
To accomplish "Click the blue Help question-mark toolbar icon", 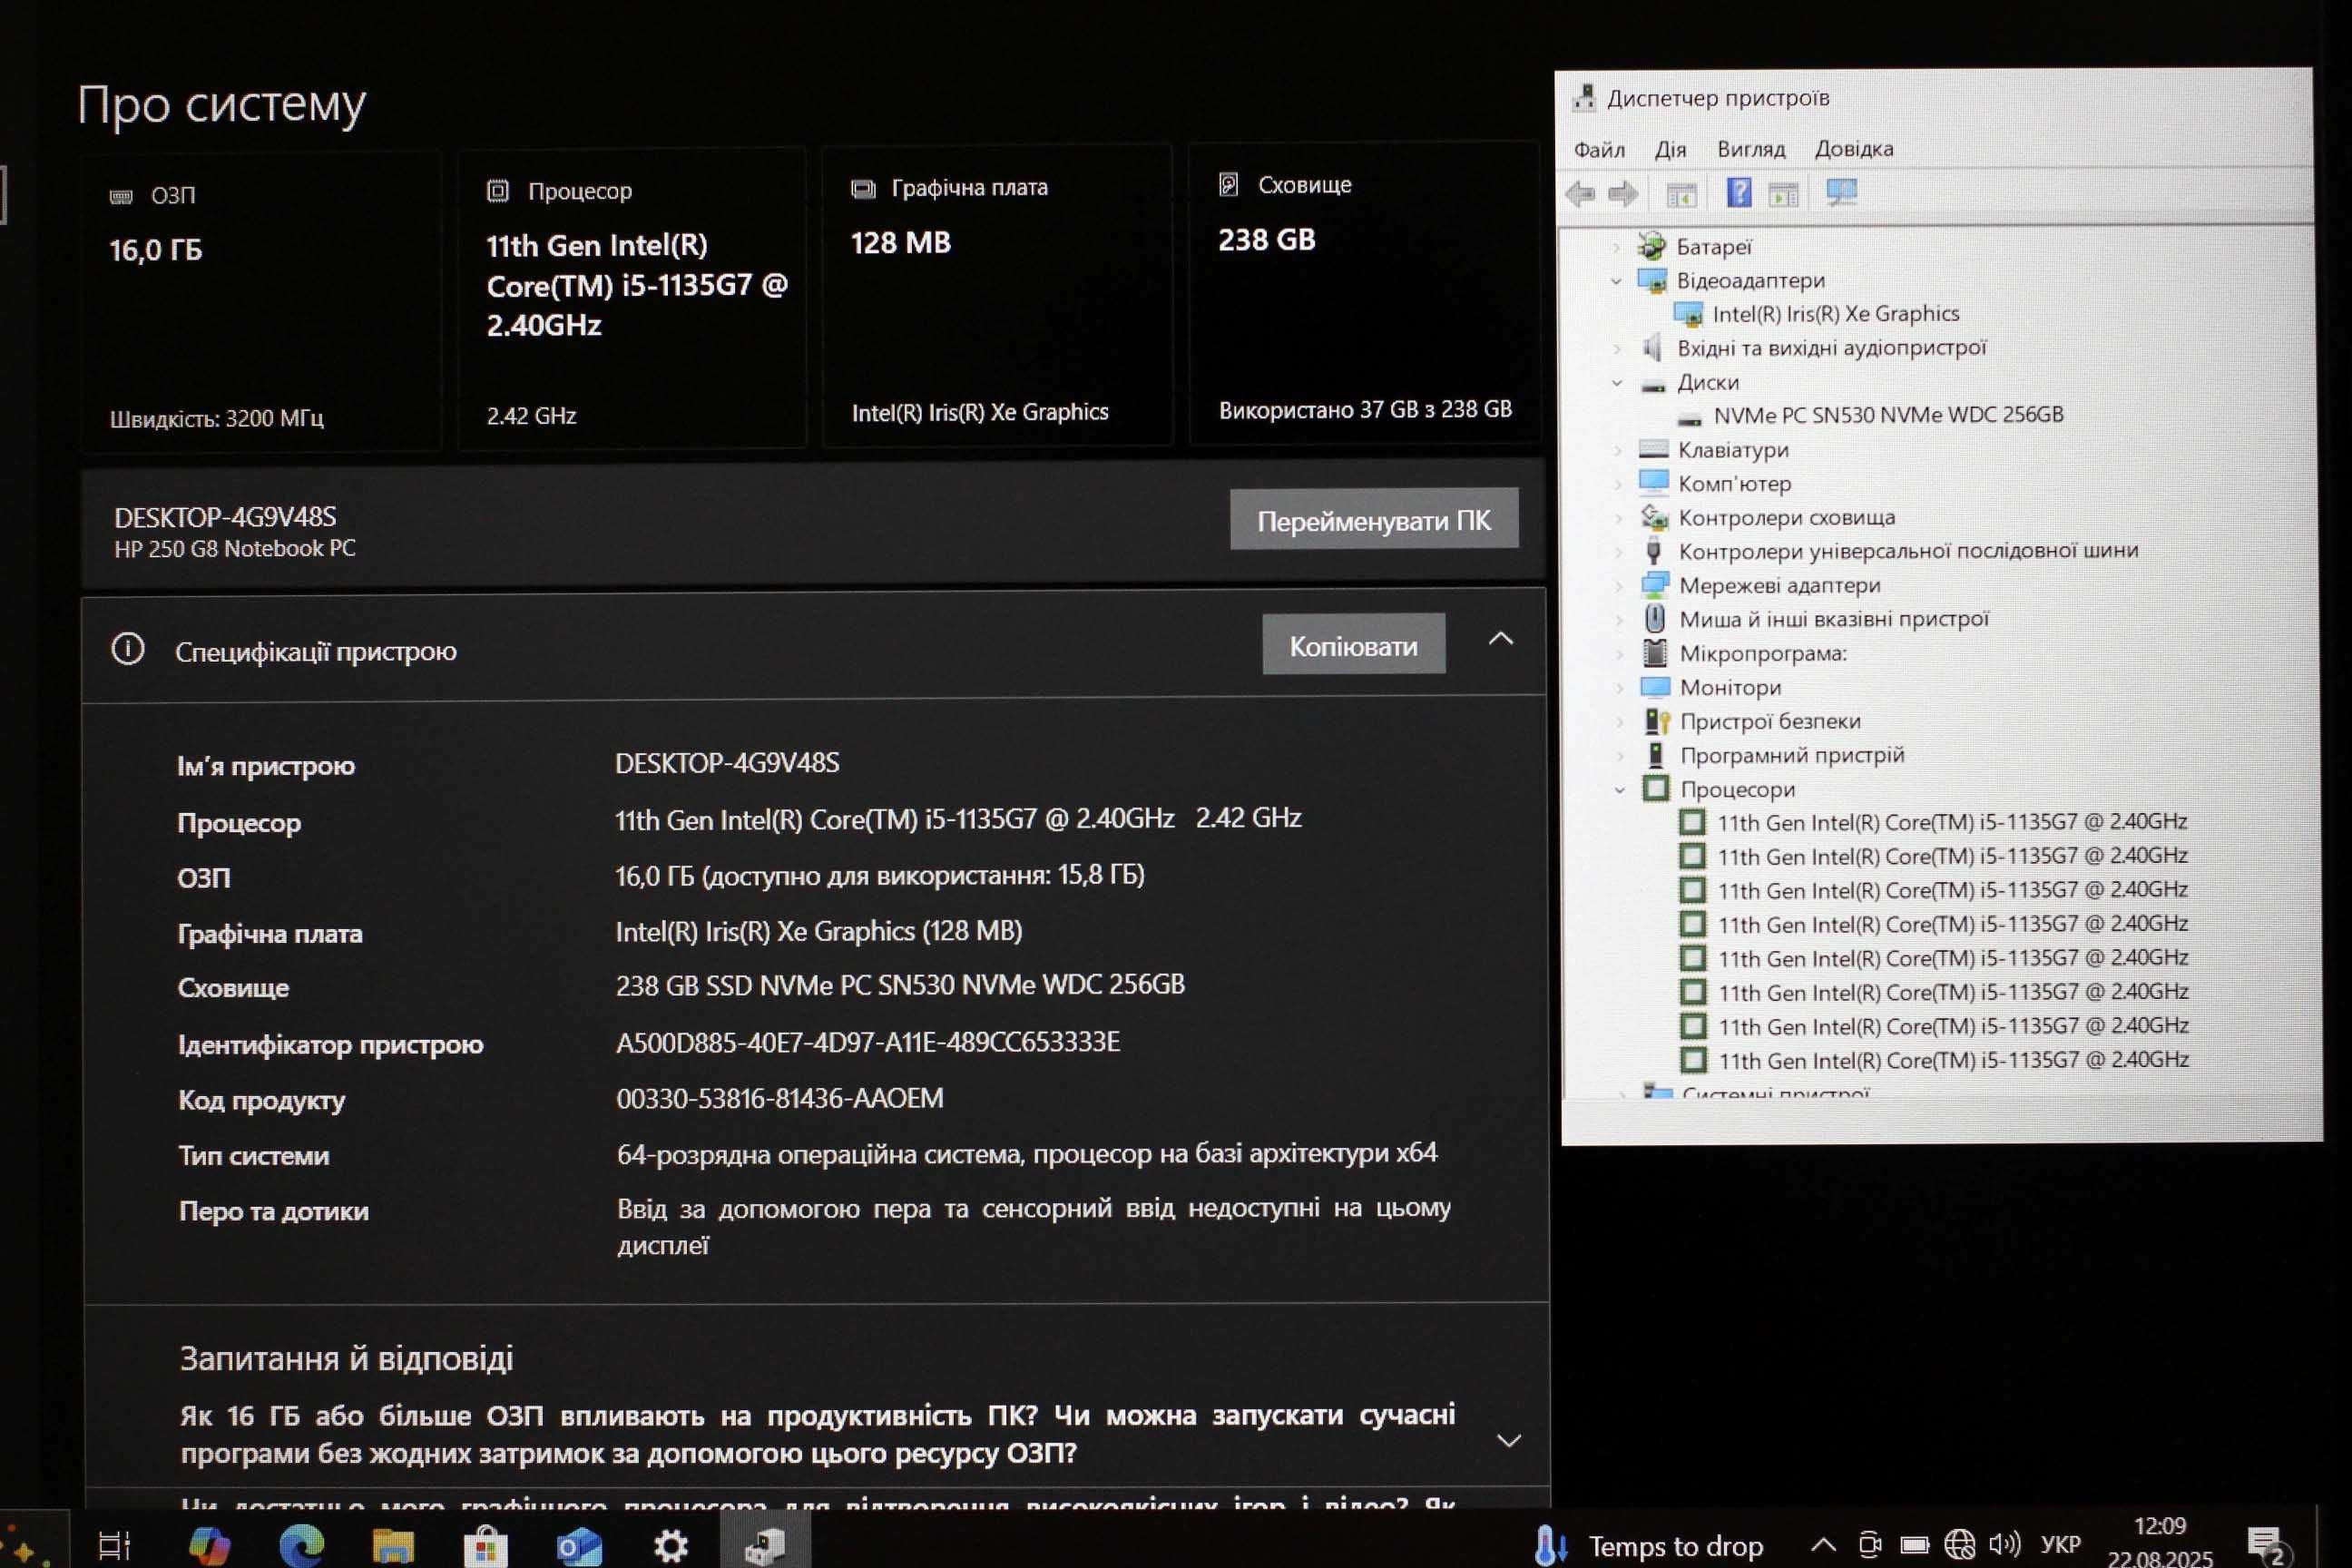I will coord(1739,192).
